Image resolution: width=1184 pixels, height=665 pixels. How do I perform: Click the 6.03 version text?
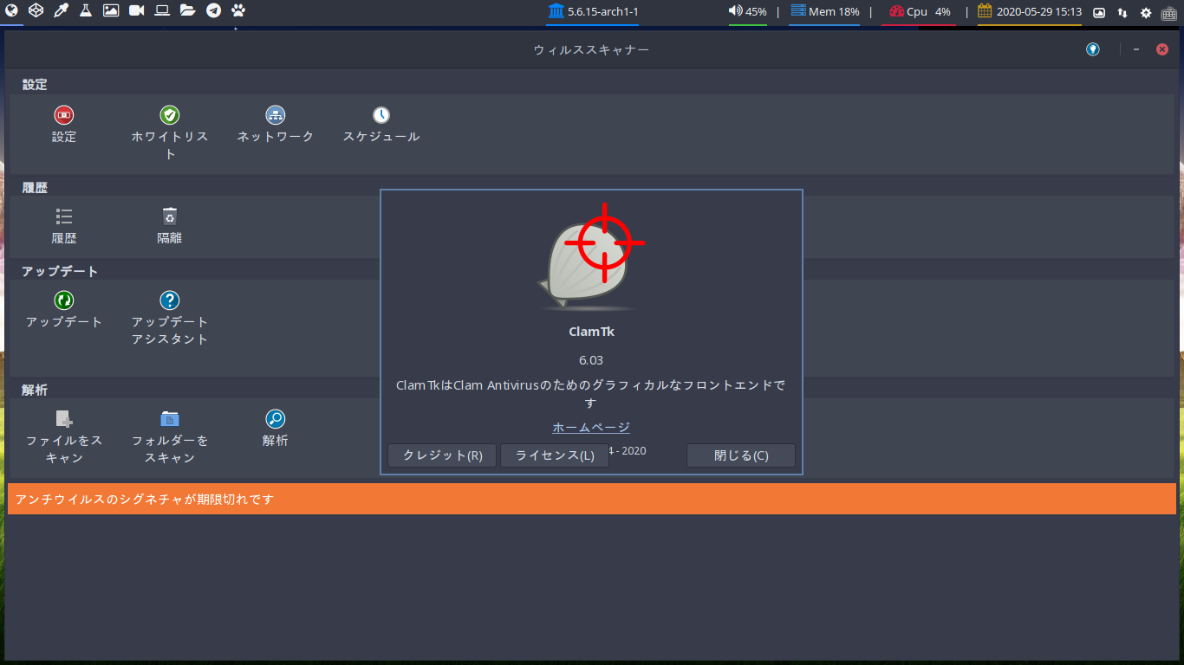(591, 360)
